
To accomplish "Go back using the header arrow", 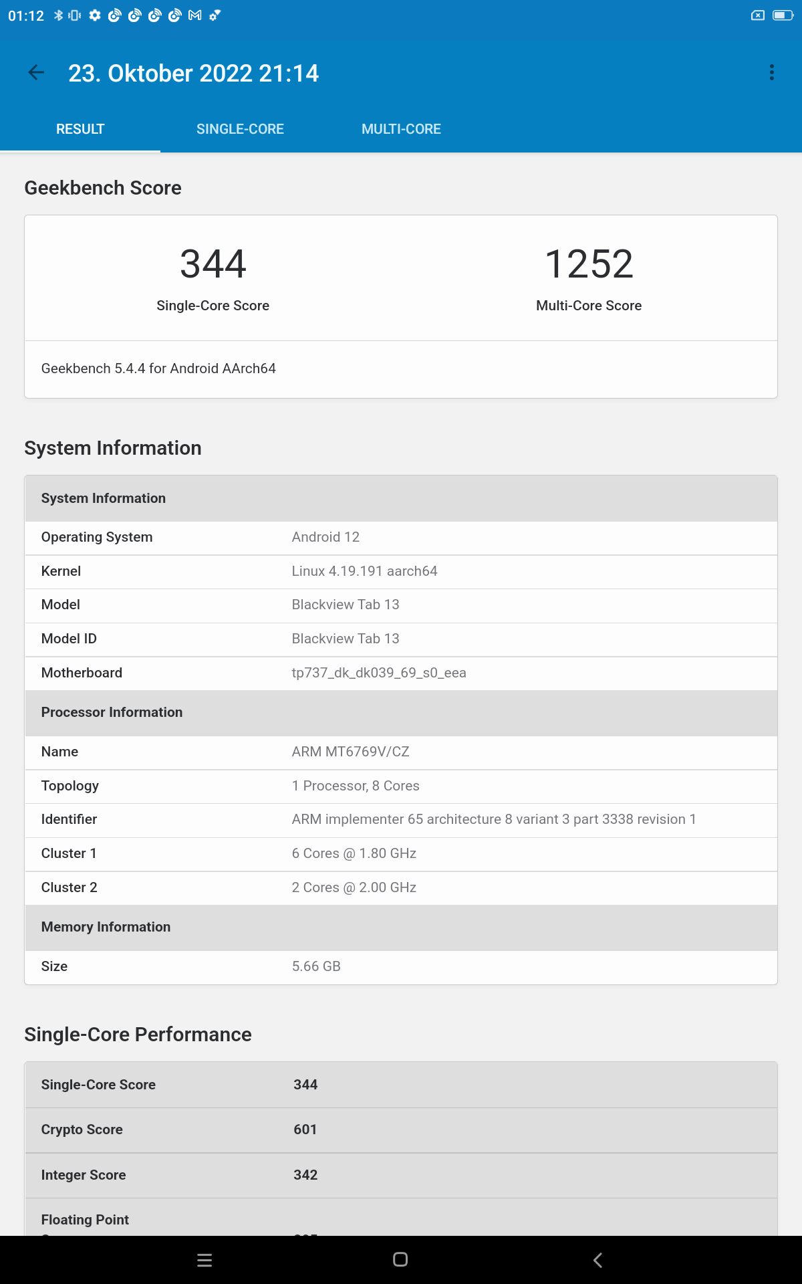I will click(x=37, y=73).
